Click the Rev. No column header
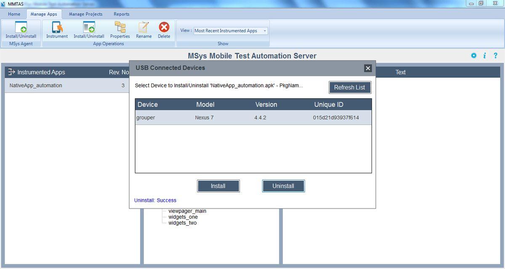 click(119, 72)
